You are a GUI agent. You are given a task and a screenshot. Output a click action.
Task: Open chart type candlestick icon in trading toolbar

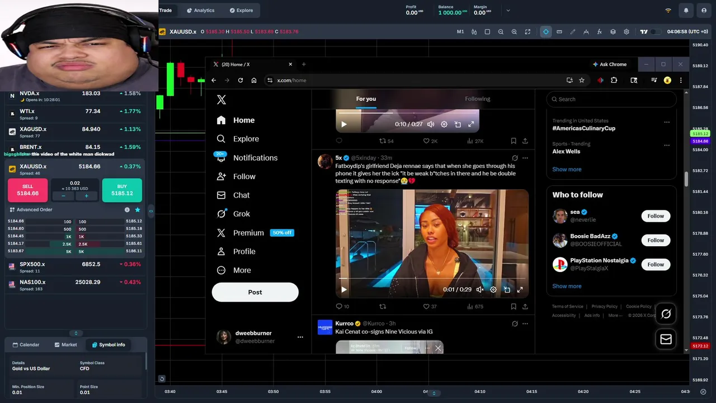[474, 32]
